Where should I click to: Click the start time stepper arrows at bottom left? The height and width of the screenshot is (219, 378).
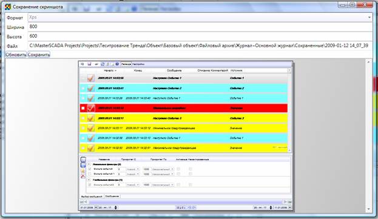pyautogui.click(x=115, y=207)
